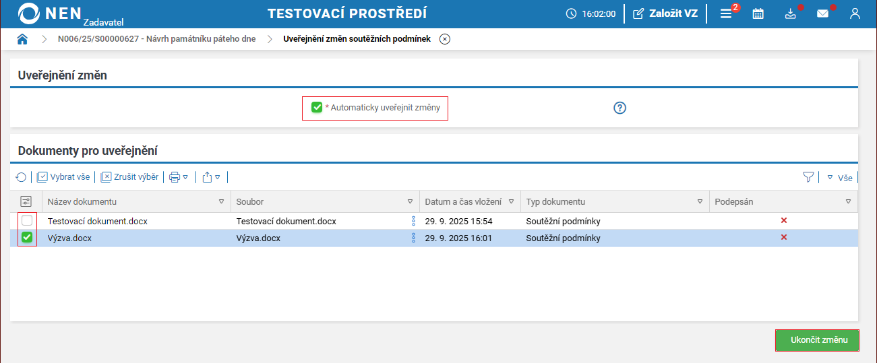Open the messages envelope icon
The image size is (877, 363).
click(x=822, y=13)
